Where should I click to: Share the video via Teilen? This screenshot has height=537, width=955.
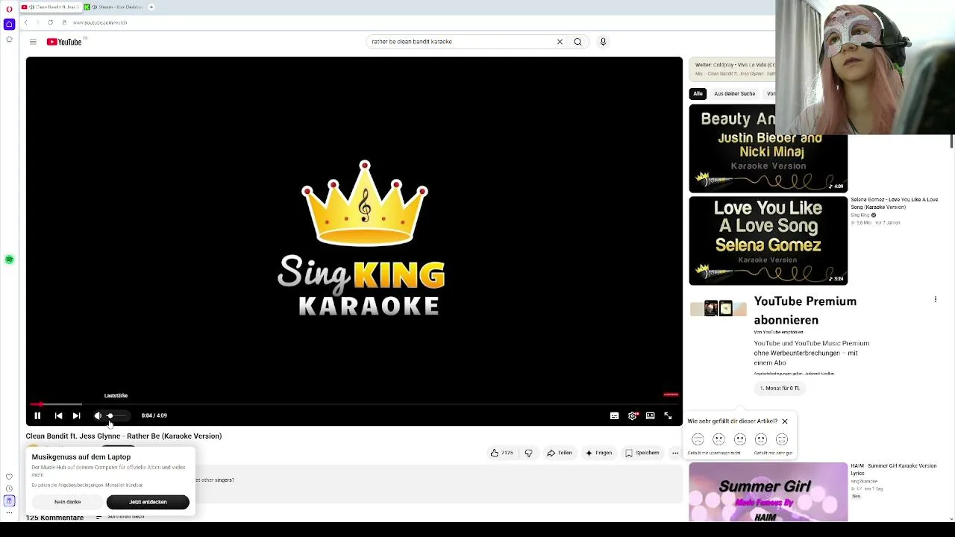pos(560,453)
